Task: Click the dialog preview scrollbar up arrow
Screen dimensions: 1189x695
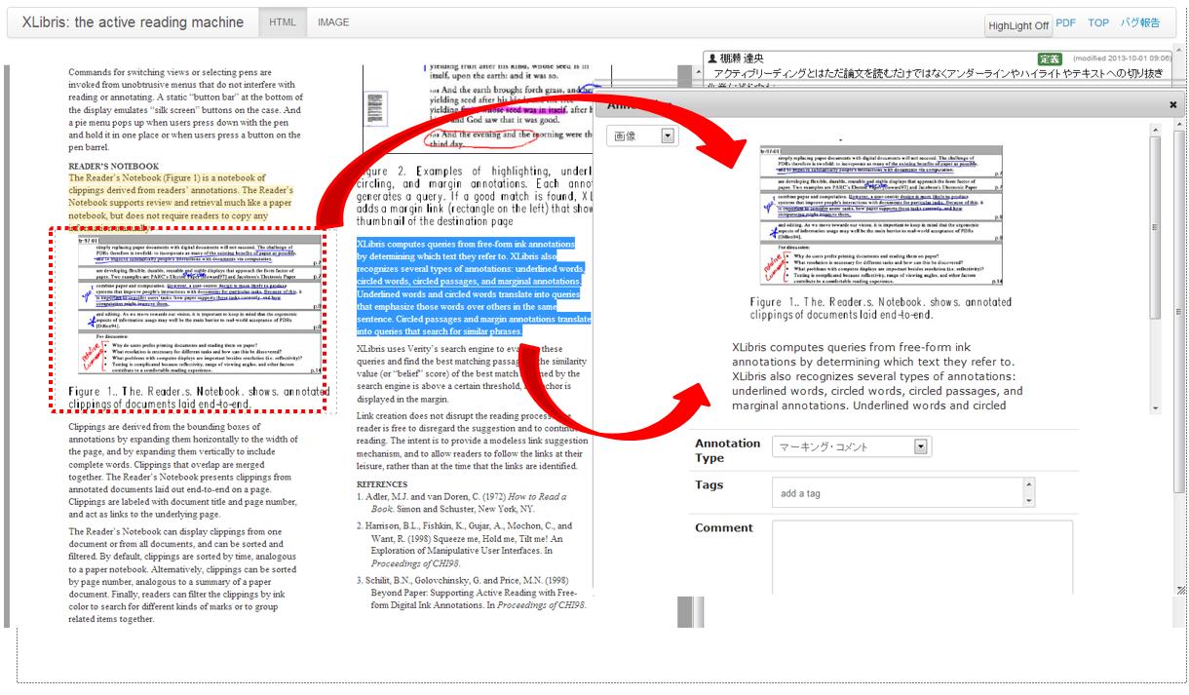Action: tap(1155, 129)
